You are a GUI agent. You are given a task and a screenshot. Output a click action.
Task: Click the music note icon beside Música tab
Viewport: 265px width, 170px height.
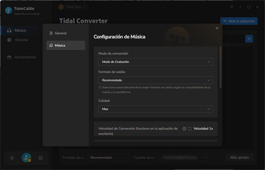[x=51, y=45]
